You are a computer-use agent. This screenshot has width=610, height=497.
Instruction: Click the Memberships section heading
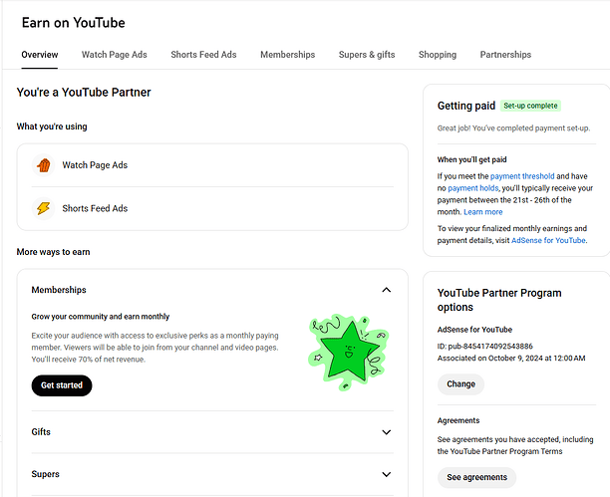59,290
